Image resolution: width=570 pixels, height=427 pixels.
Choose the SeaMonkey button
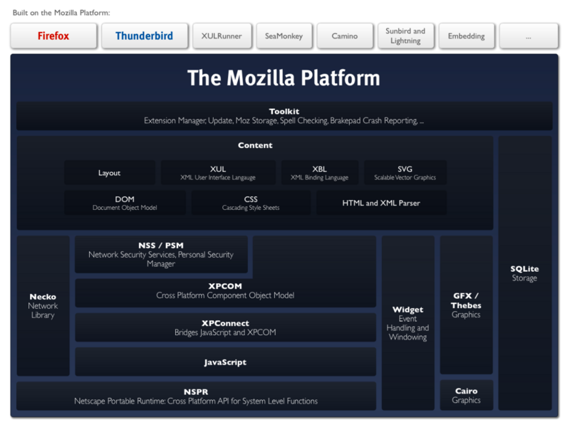click(x=283, y=36)
